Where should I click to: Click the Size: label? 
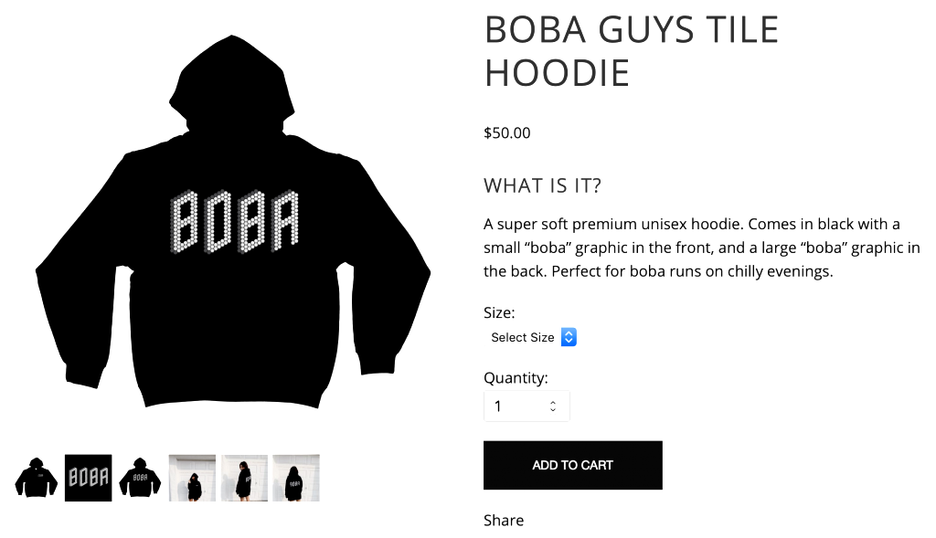[499, 312]
